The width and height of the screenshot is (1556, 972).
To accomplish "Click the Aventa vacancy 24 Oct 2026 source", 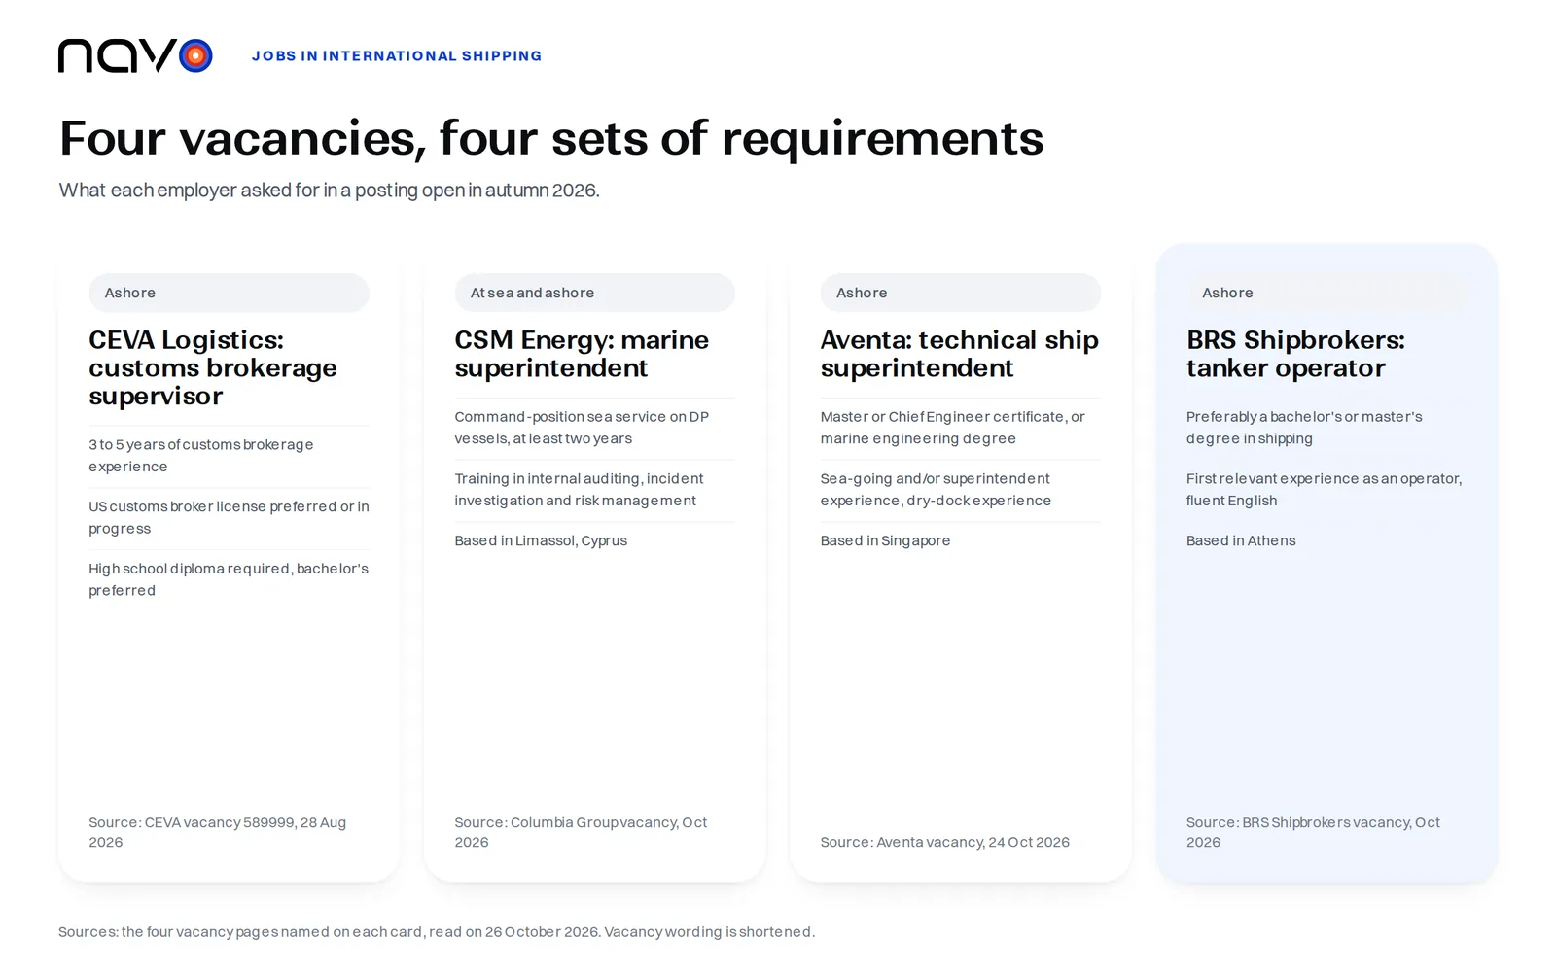I will (944, 843).
